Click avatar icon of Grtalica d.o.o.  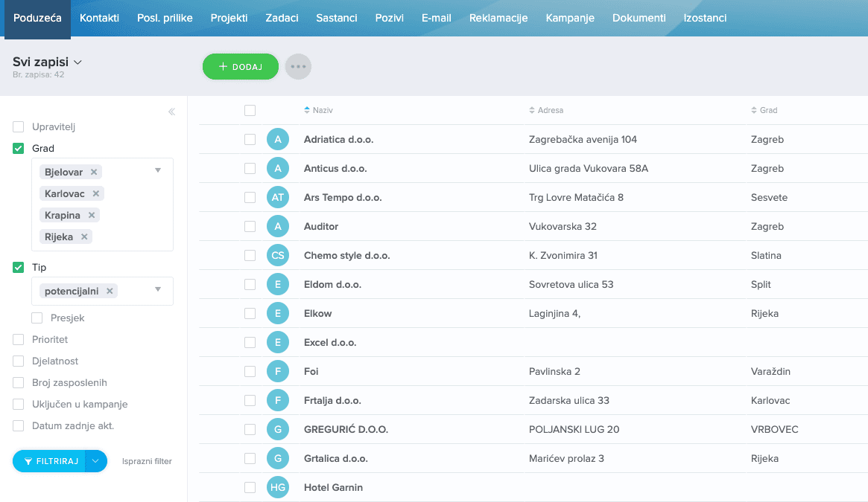(278, 458)
